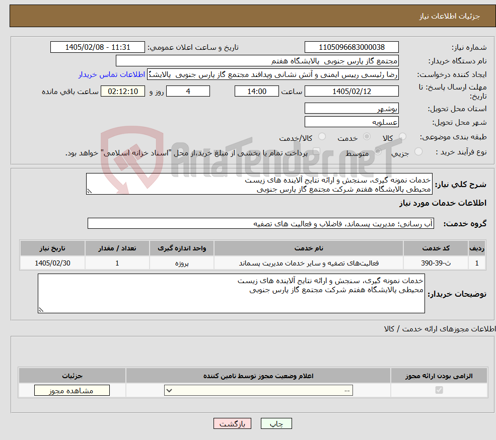This screenshot has height=440, width=496.
Task: Toggle the mandatory license checkbox
Action: tap(439, 390)
